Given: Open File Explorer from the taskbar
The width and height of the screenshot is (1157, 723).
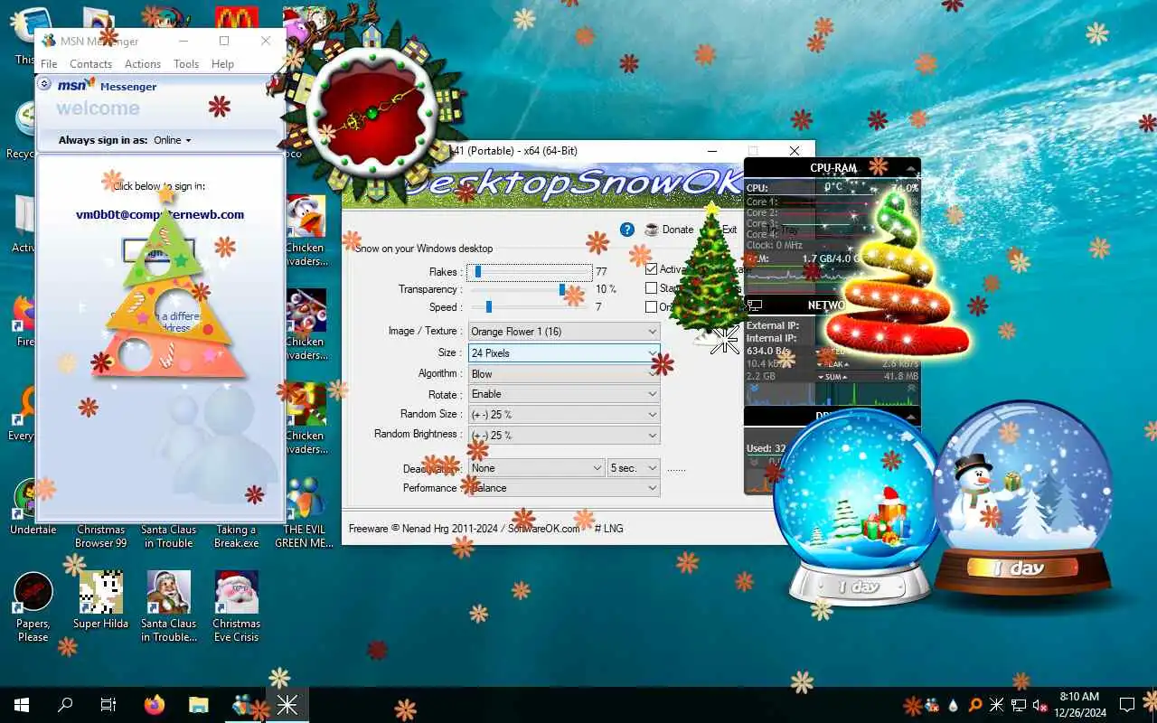Looking at the screenshot, I should click(x=198, y=705).
